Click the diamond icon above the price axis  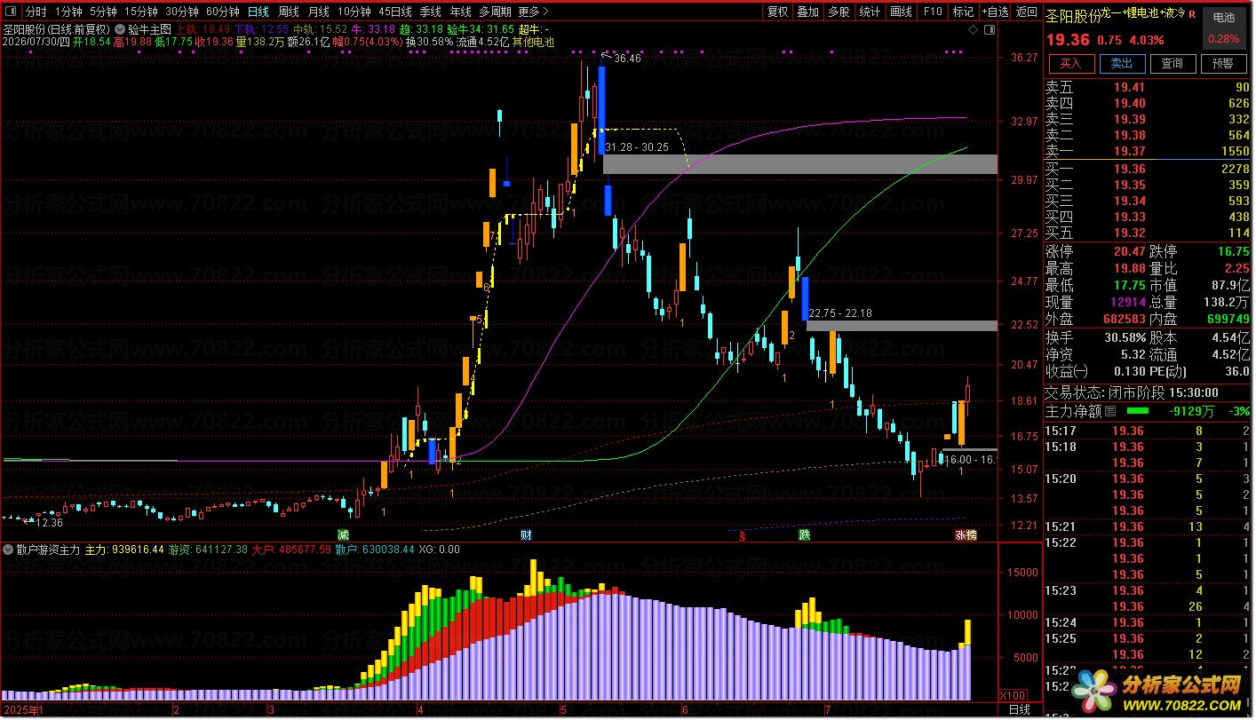click(x=974, y=28)
